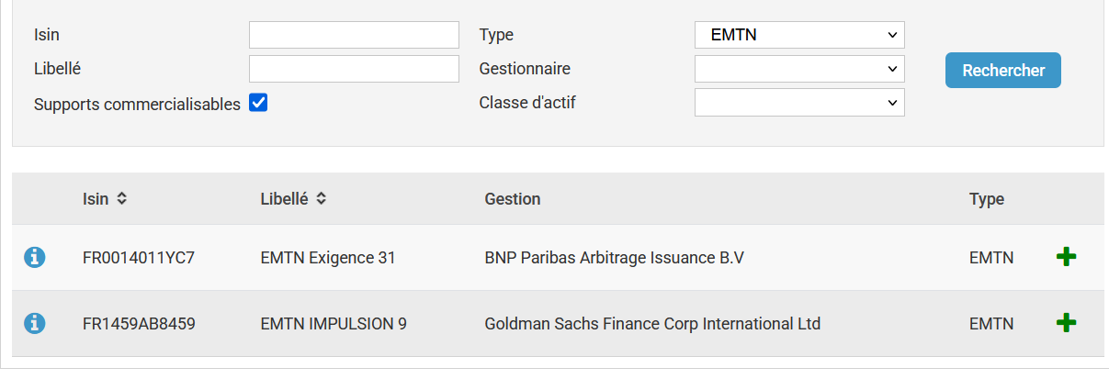Screen dimensions: 1109x379
Task: Expand the Gestionnaire dropdown
Action: 799,69
